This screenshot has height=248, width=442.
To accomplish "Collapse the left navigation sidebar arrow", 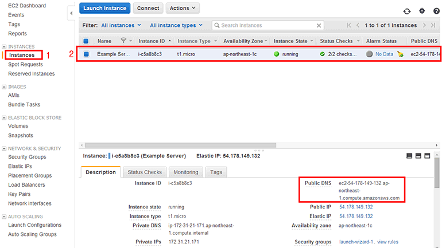I will coord(71,12).
